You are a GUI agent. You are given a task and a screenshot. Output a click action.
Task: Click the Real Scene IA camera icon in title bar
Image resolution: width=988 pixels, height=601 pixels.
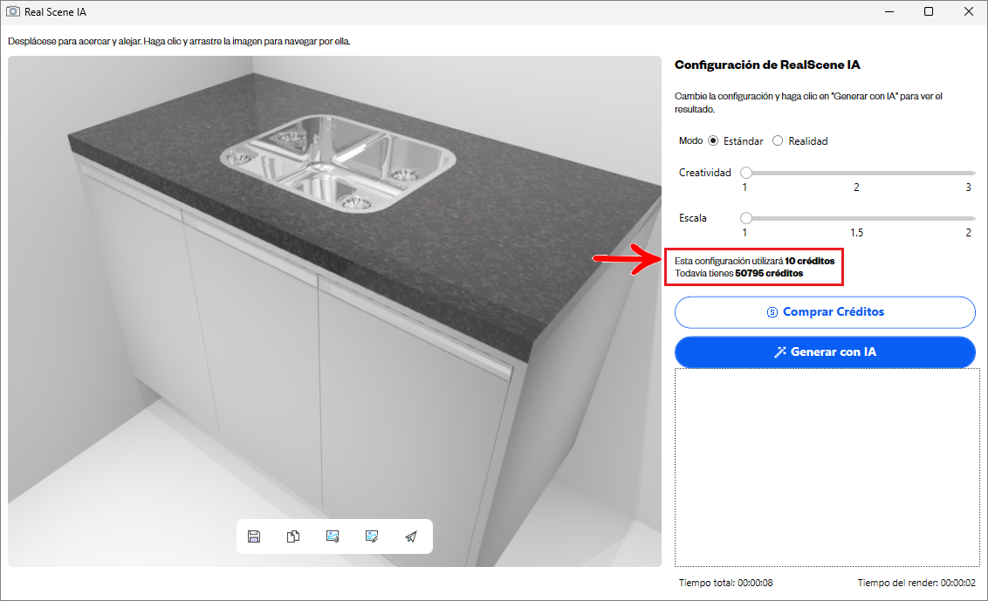tap(12, 11)
